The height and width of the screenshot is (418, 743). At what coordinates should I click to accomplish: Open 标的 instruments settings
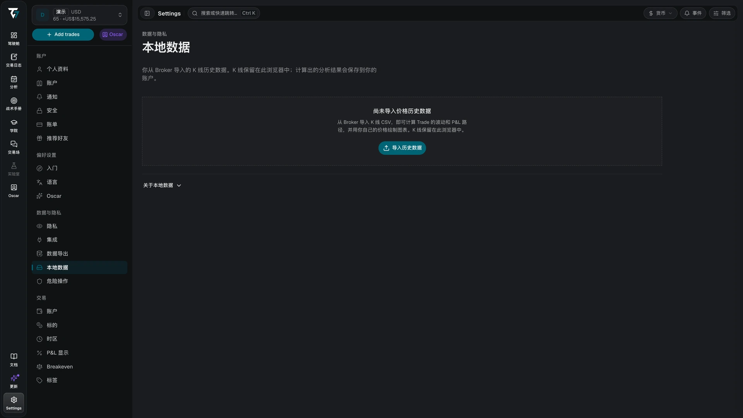79,325
